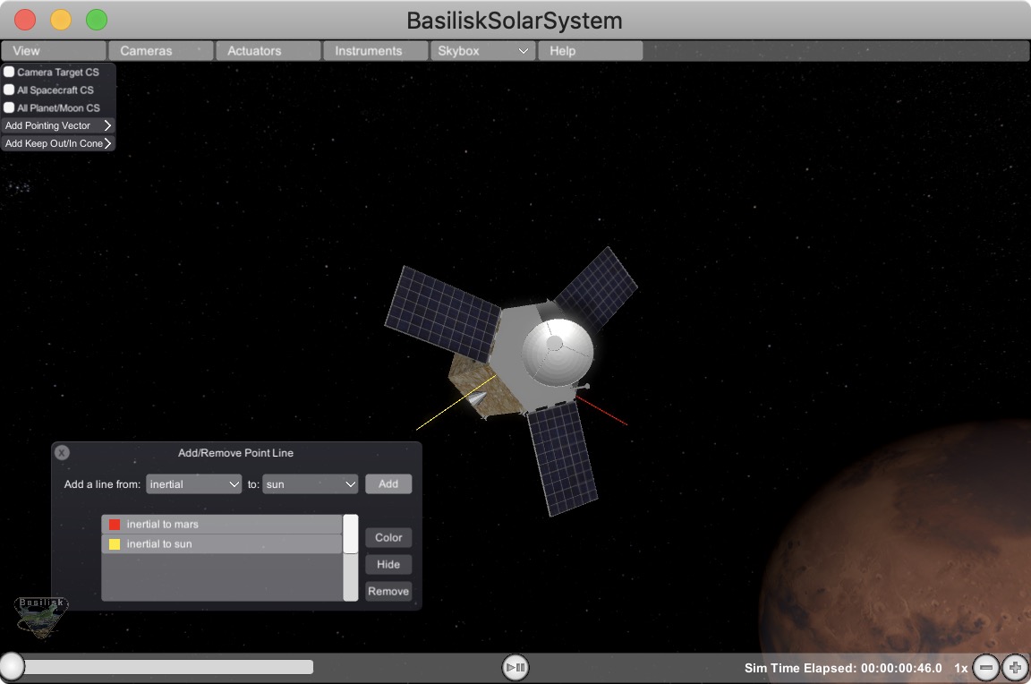This screenshot has width=1031, height=684.
Task: Expand the Skybox dropdown menu
Action: [x=482, y=51]
